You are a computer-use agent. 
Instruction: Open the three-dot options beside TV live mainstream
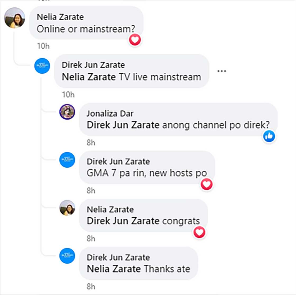222,71
